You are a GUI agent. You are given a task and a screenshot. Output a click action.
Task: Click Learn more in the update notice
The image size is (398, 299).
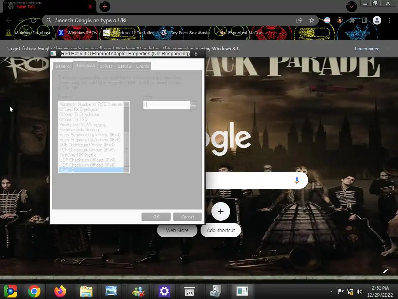pos(367,49)
